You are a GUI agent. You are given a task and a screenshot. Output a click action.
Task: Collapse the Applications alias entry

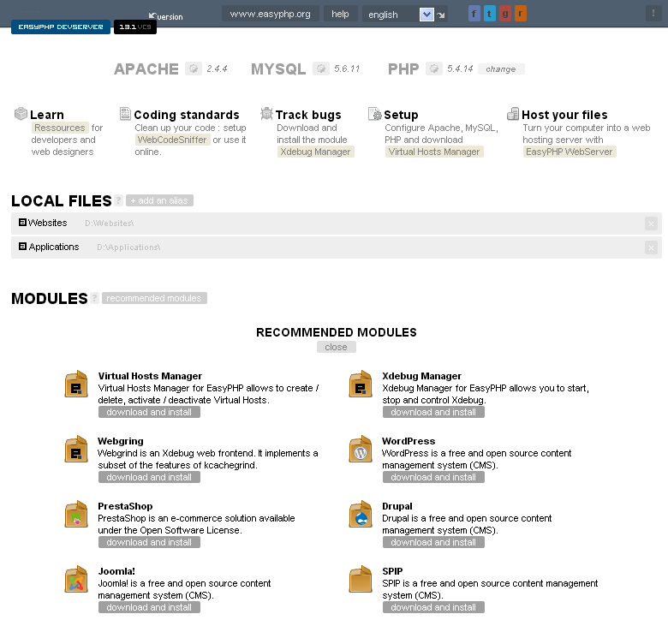(22, 247)
